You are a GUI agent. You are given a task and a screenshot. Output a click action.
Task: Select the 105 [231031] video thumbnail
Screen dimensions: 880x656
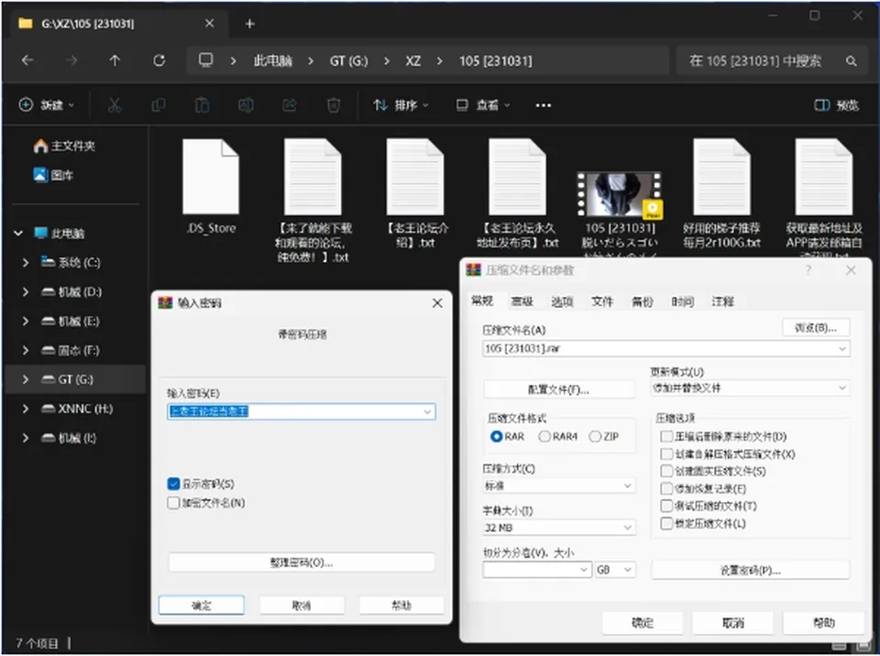[619, 195]
